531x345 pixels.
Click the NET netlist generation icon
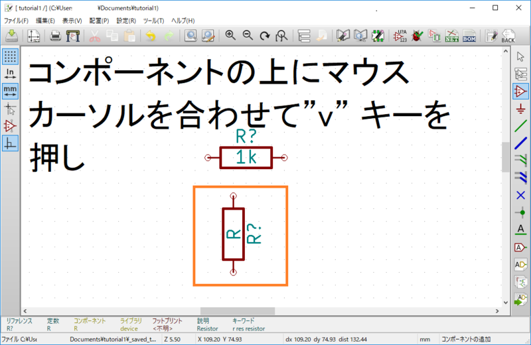tap(452, 36)
